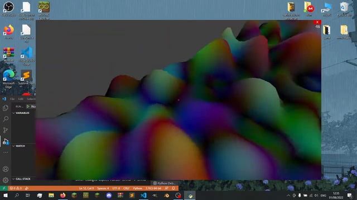Start debugging with the green play button

pos(28,106)
